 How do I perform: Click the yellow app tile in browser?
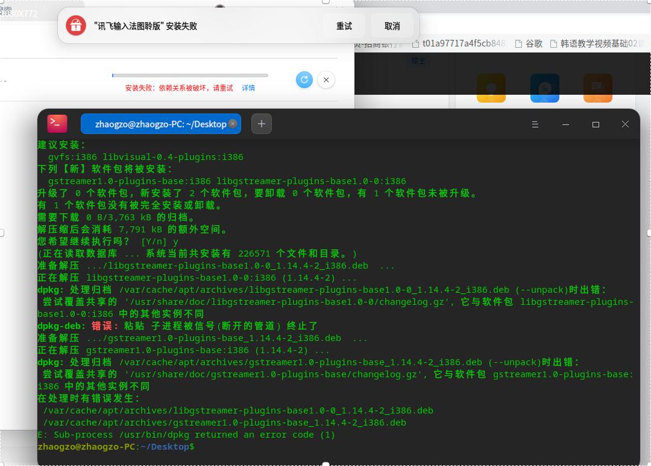(x=491, y=88)
